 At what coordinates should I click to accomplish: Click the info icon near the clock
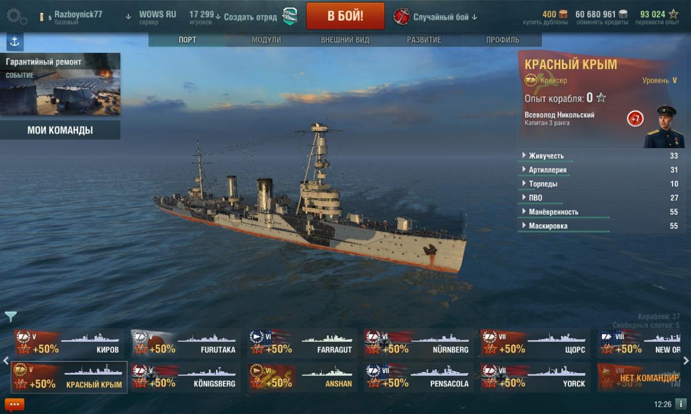coord(681,404)
